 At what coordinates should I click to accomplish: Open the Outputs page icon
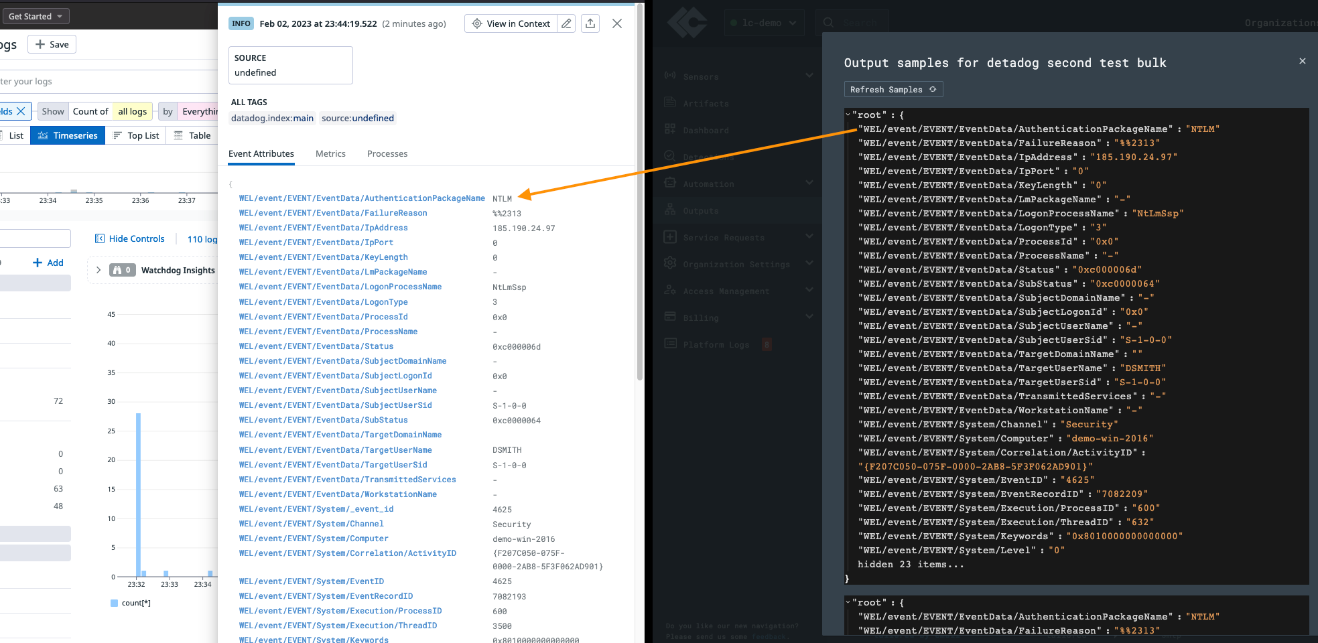tap(670, 210)
